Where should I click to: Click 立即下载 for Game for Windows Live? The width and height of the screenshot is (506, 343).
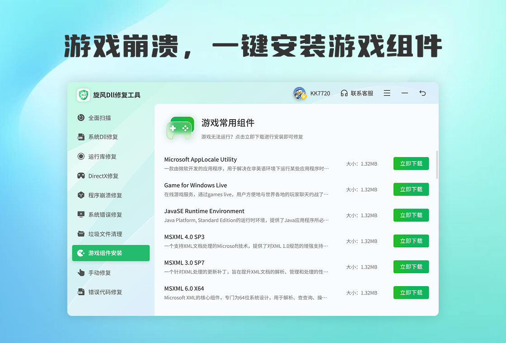(411, 190)
